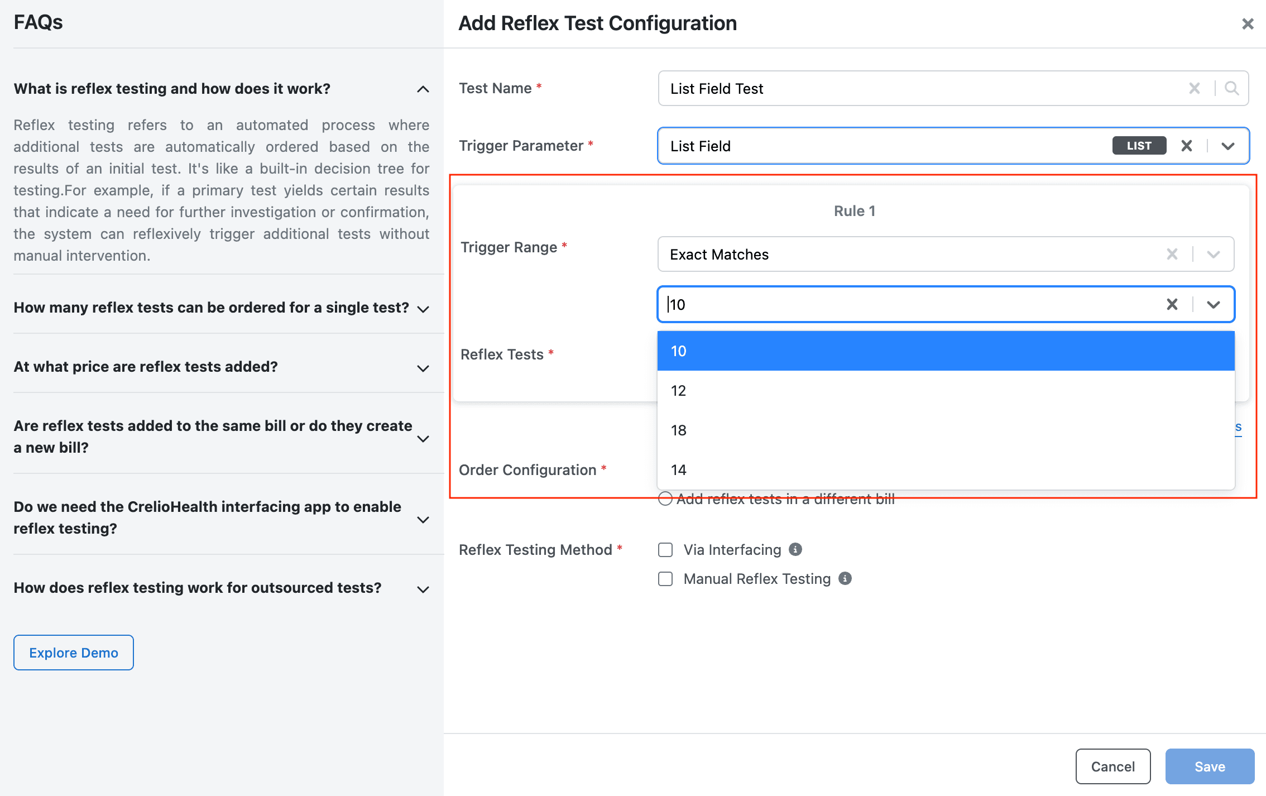
Task: Choose option 18 from the list
Action: (x=946, y=430)
